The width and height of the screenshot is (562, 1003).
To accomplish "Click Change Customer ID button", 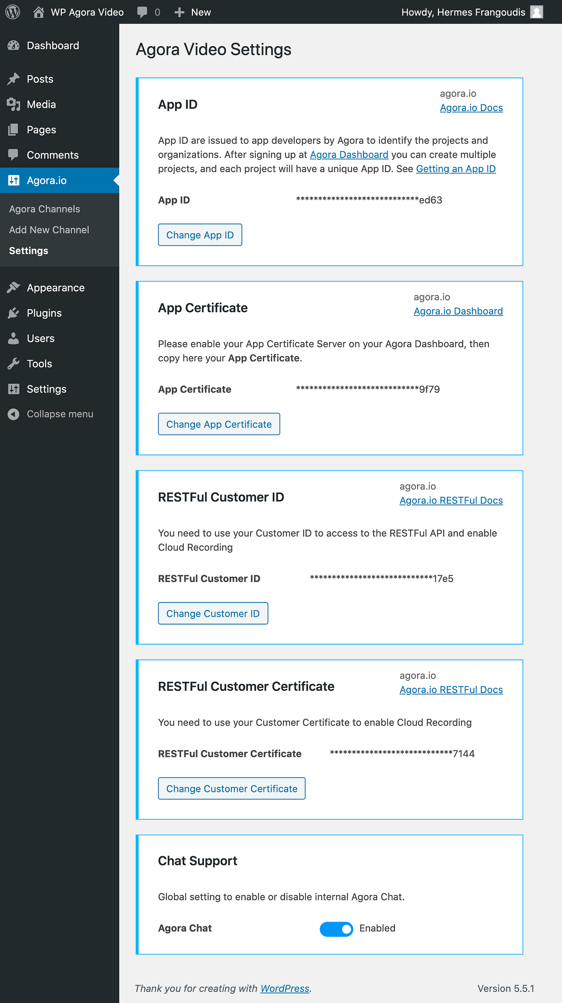I will [x=213, y=614].
